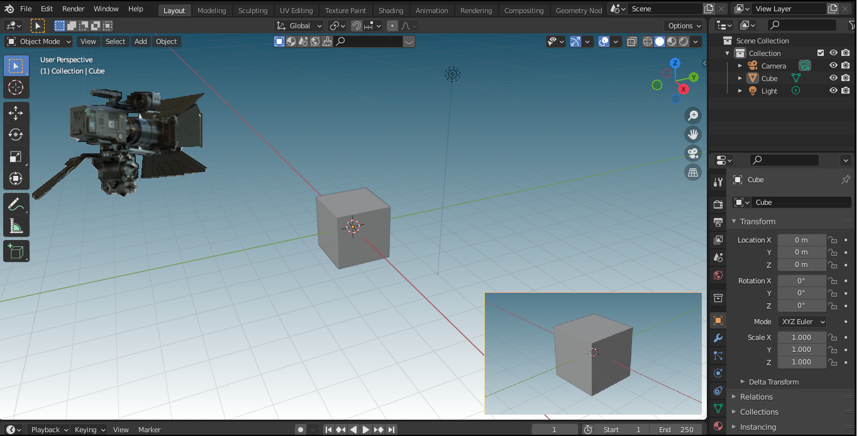The width and height of the screenshot is (859, 436).
Task: Open the View Layer properties tab
Action: tap(718, 240)
